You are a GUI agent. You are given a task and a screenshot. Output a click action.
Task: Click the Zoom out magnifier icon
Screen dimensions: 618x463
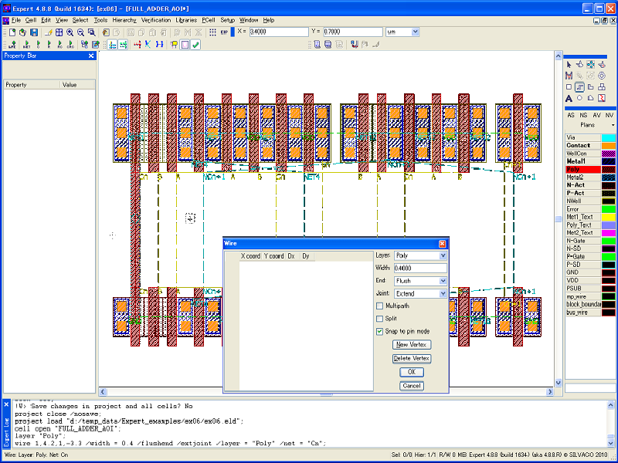(80, 32)
